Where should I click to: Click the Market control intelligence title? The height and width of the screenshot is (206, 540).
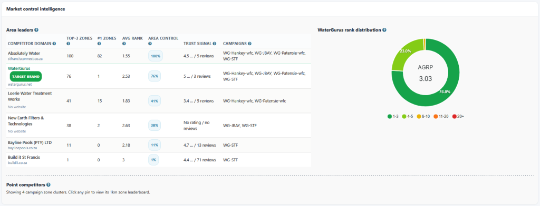click(35, 9)
